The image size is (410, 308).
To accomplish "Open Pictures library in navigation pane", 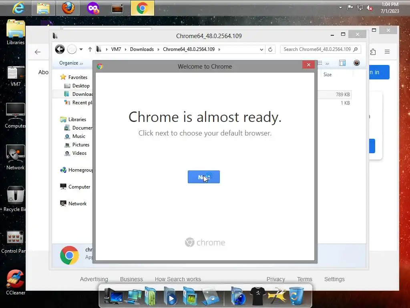I will coord(81,144).
